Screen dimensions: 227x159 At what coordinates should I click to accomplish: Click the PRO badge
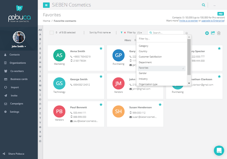221,14
